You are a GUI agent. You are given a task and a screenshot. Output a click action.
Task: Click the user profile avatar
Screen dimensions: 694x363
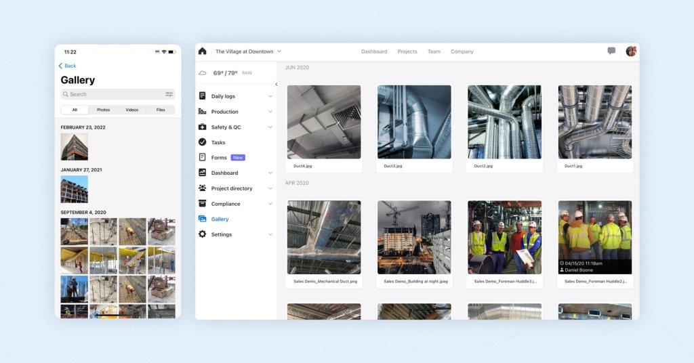pyautogui.click(x=631, y=51)
